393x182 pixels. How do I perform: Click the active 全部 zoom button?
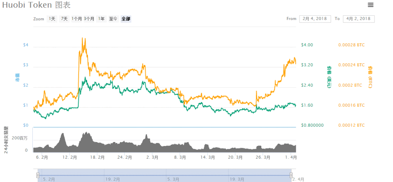click(126, 19)
